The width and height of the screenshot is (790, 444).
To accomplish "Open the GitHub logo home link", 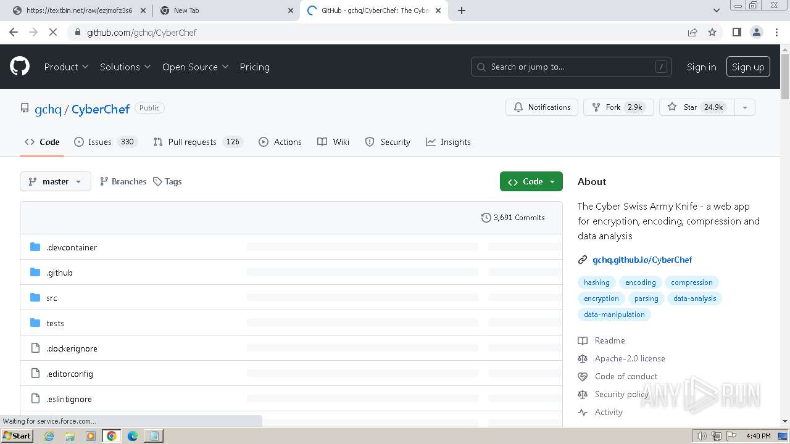I will pos(20,67).
